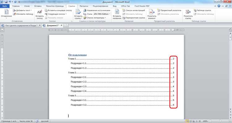
Task: Click Перекрестная ссылка cross-reference button
Action: pyautogui.click(x=134, y=18)
